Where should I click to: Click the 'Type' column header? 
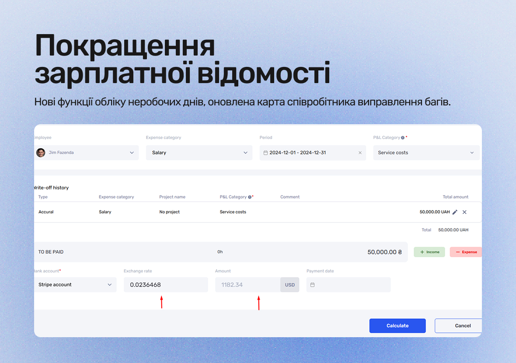[43, 197]
